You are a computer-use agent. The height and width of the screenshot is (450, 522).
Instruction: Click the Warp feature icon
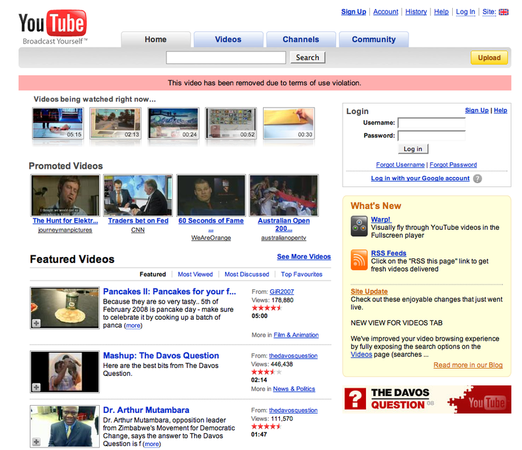pyautogui.click(x=360, y=226)
